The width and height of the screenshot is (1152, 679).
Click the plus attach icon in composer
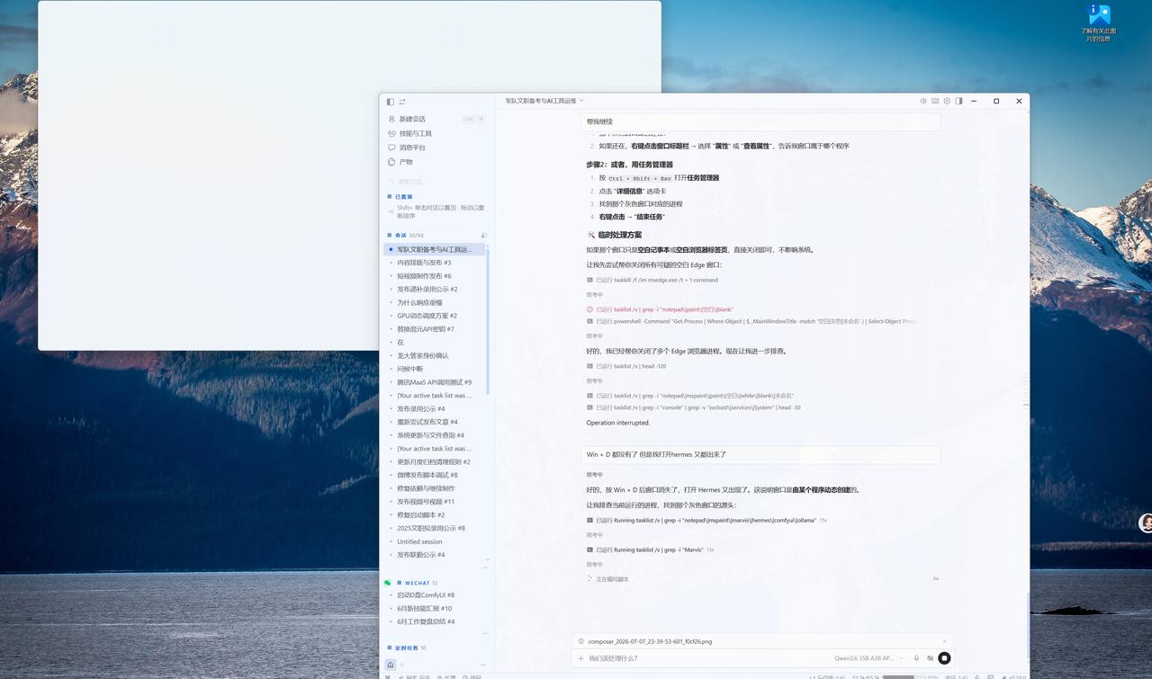point(580,658)
